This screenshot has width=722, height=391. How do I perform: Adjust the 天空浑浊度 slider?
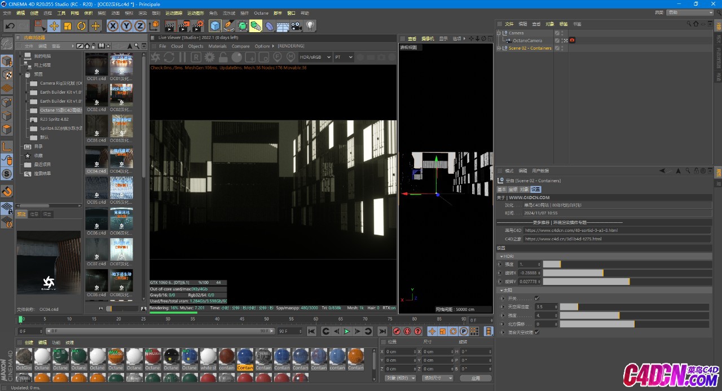pyautogui.click(x=634, y=307)
